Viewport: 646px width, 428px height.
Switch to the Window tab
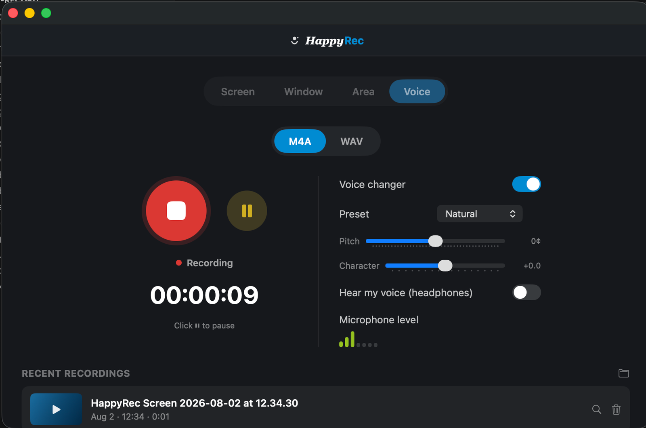coord(303,92)
